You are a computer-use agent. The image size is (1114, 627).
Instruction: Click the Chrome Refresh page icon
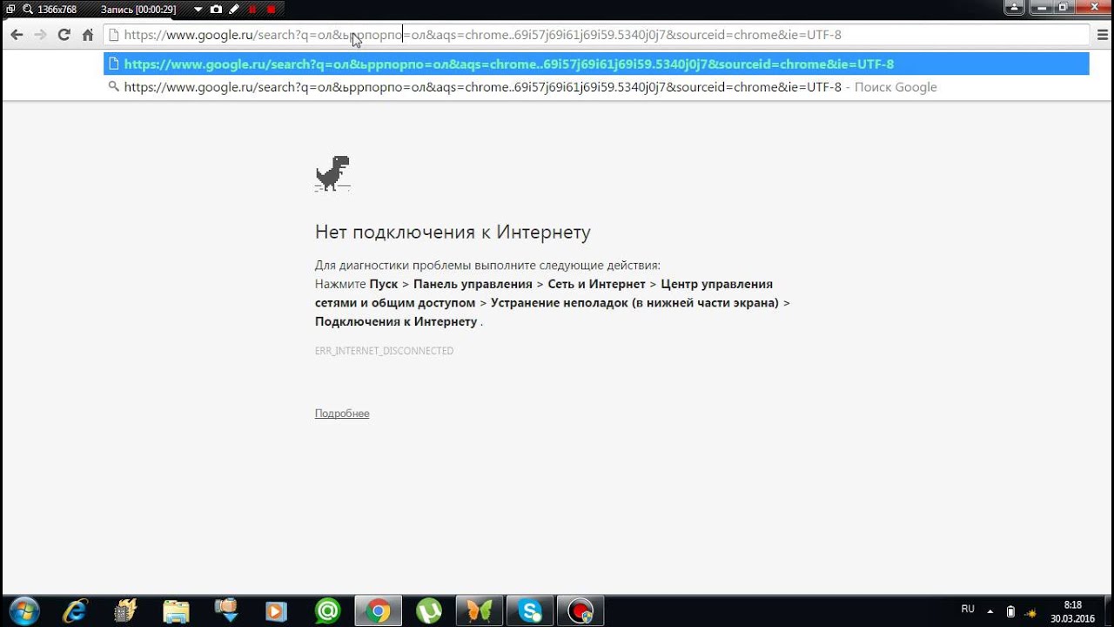pyautogui.click(x=63, y=35)
